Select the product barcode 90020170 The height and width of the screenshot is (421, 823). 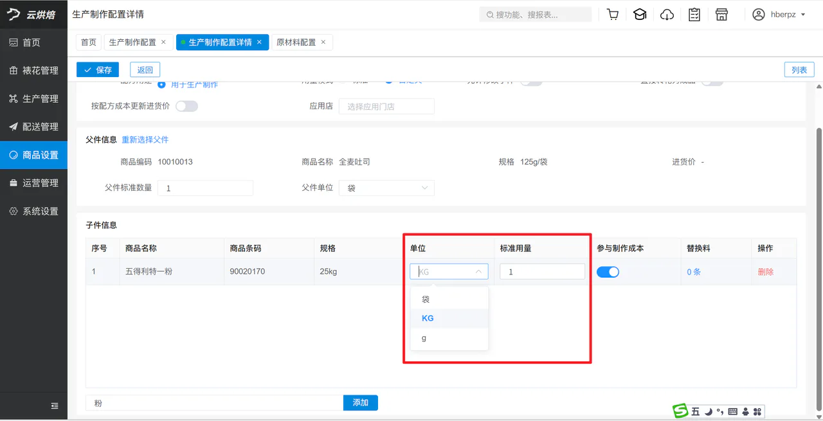pyautogui.click(x=246, y=272)
